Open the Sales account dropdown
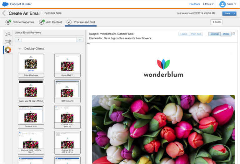 pos(232,4)
